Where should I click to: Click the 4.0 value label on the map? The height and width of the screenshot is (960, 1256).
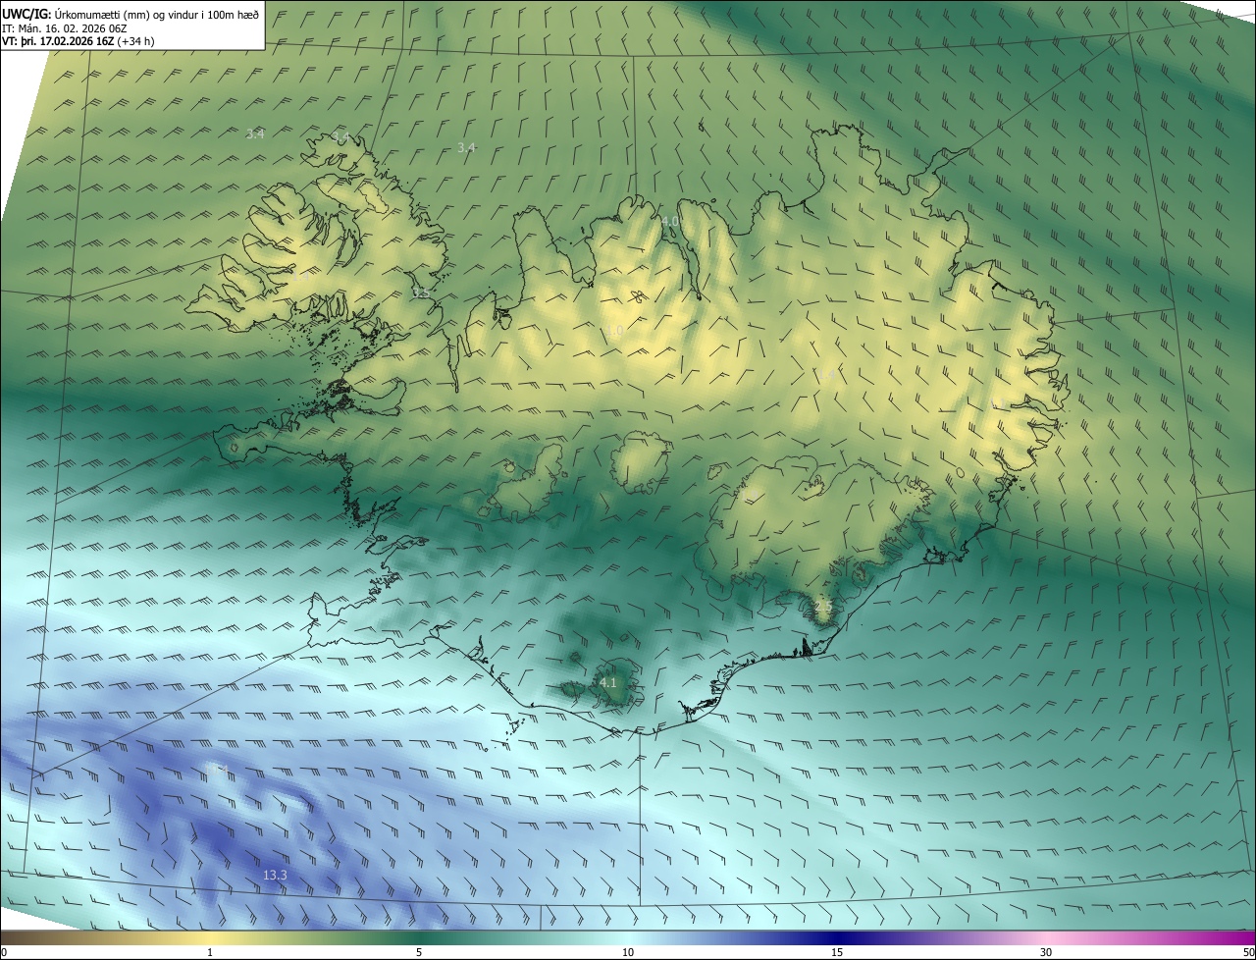[670, 222]
